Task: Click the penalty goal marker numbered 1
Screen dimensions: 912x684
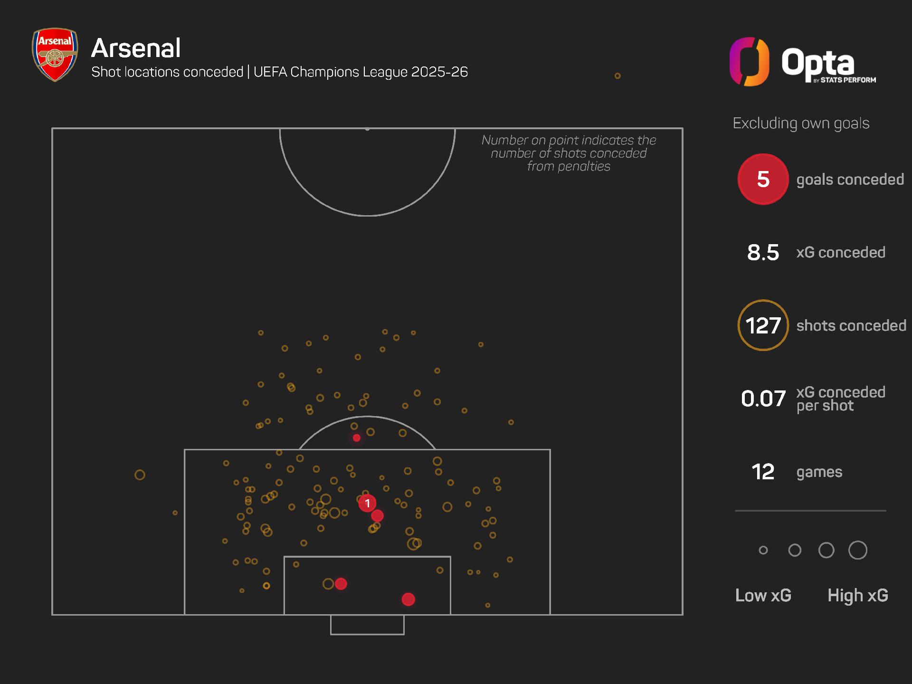Action: 367,503
